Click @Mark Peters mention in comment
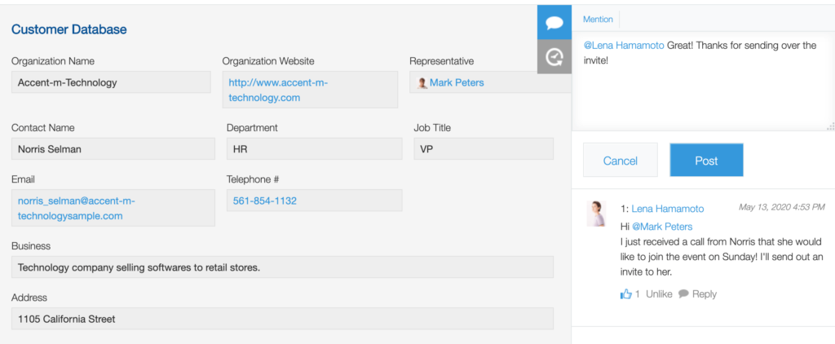Screen dimensions: 835x344 click(x=662, y=226)
